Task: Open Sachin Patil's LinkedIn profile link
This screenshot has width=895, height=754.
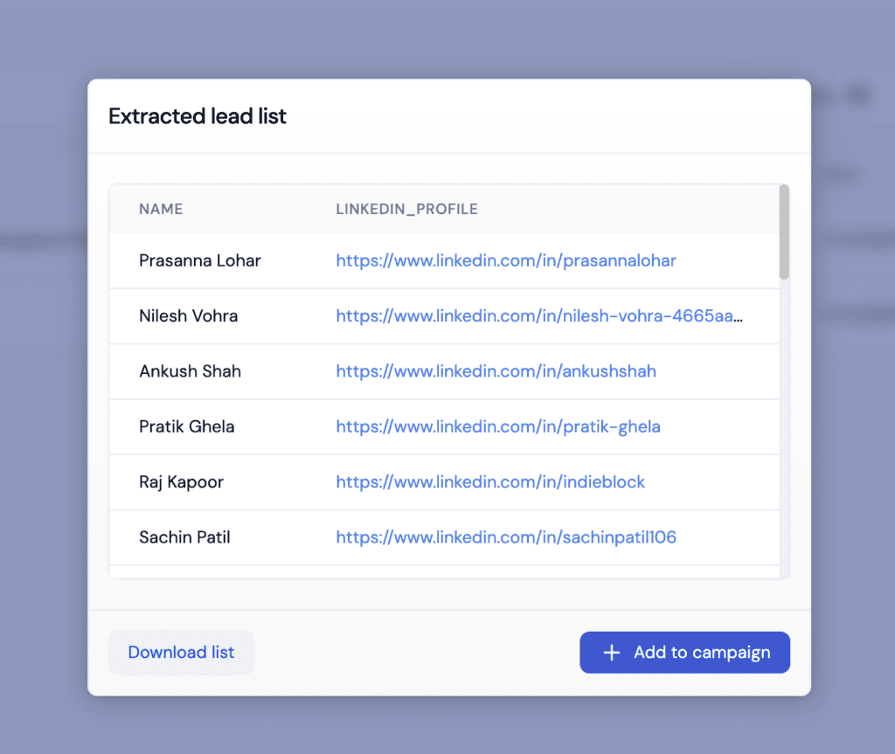Action: [506, 537]
